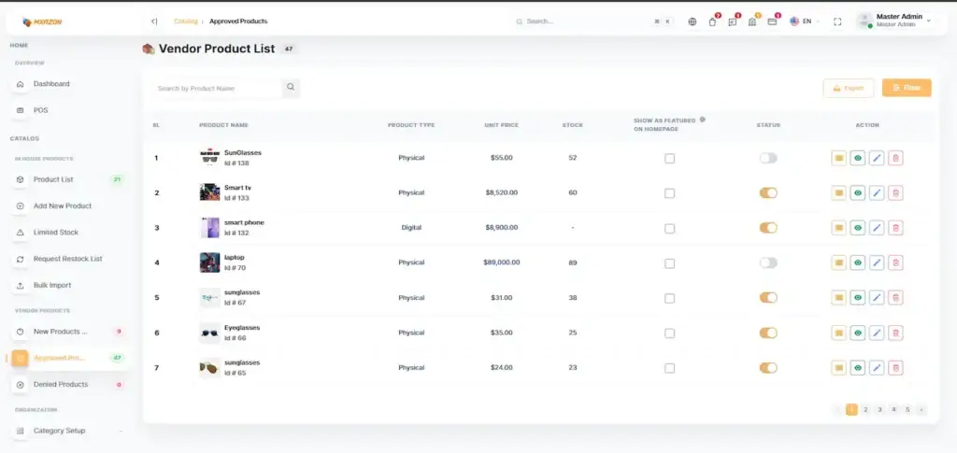Go to page 2 in pagination

point(865,410)
